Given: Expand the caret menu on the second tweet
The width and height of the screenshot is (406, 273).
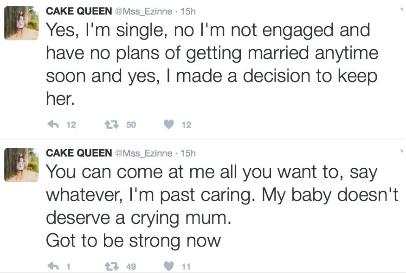Looking at the screenshot, I should point(400,151).
